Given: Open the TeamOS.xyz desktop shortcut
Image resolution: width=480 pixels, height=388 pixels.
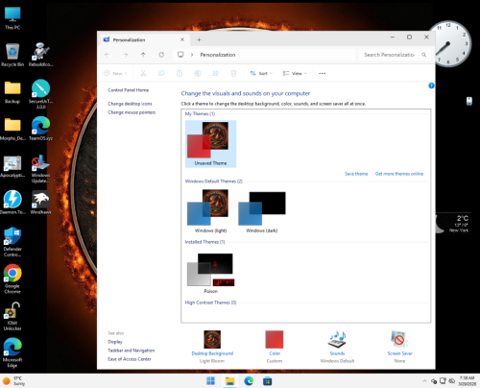Looking at the screenshot, I should [40, 129].
